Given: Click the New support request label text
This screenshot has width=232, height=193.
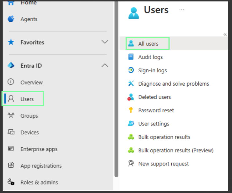Looking at the screenshot, I should point(164,164).
